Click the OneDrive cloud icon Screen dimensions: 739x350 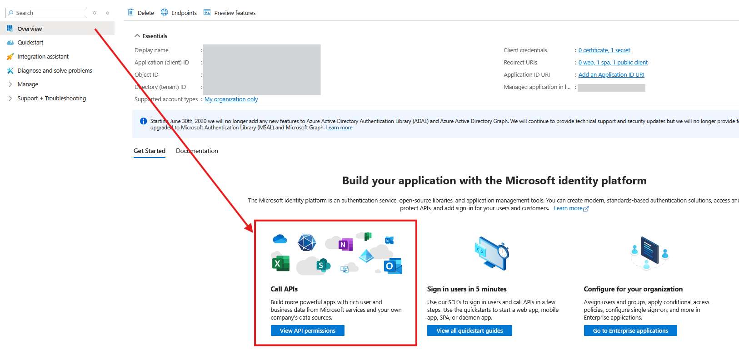coord(280,239)
